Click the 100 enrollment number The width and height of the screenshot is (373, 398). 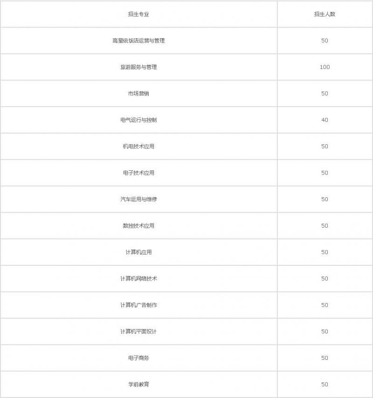point(325,67)
